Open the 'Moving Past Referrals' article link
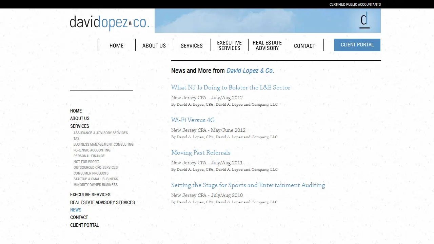 click(x=201, y=152)
